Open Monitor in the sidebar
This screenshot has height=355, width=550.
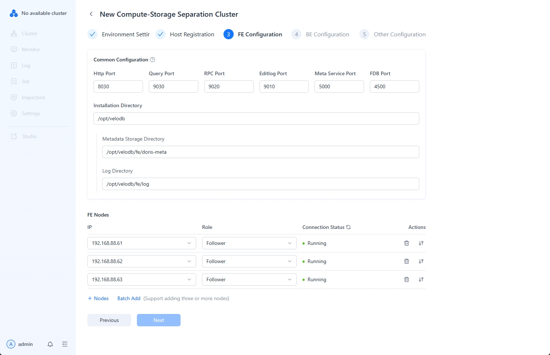pyautogui.click(x=31, y=49)
